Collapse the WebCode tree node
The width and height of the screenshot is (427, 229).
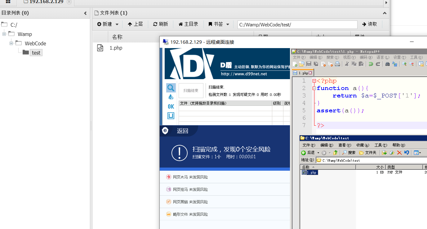click(11, 43)
